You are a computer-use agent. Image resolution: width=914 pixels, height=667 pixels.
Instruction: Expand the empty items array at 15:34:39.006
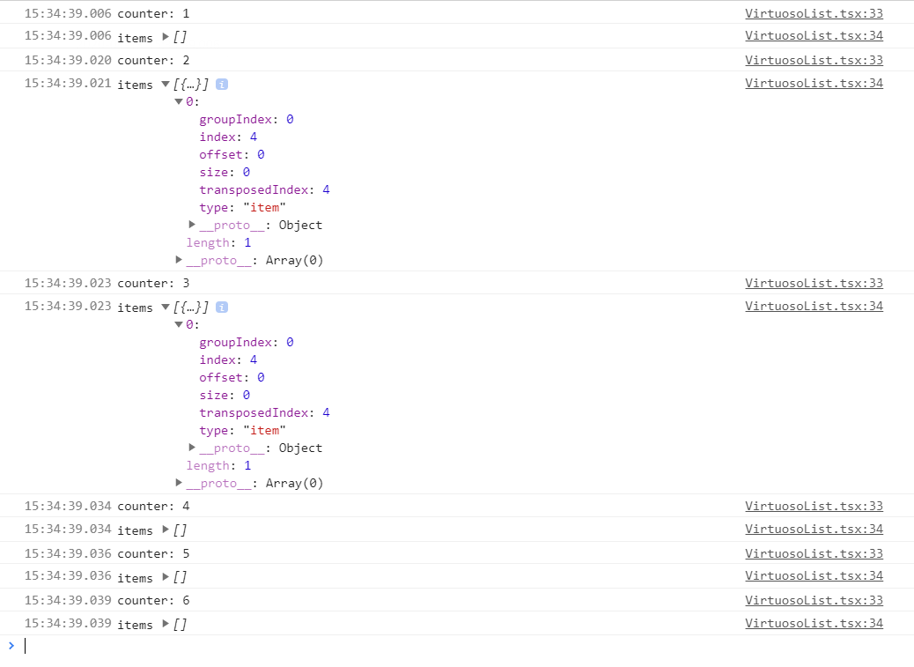point(166,37)
